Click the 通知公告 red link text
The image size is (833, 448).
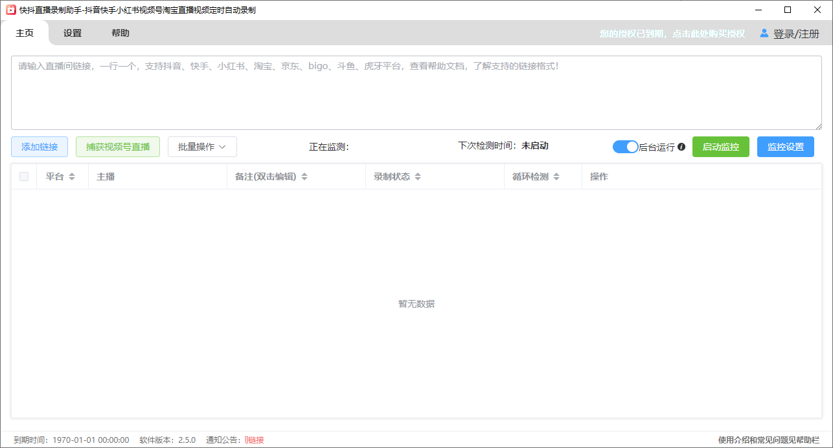(x=254, y=440)
